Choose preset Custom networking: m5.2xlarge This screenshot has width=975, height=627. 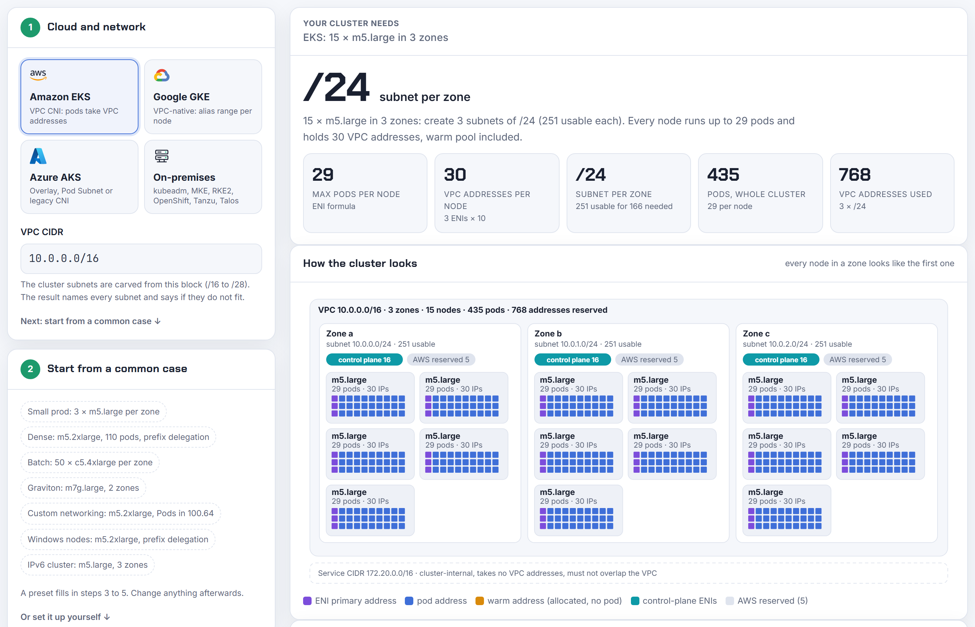click(120, 513)
